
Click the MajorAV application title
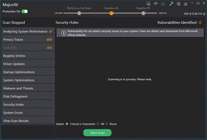tap(10, 5)
